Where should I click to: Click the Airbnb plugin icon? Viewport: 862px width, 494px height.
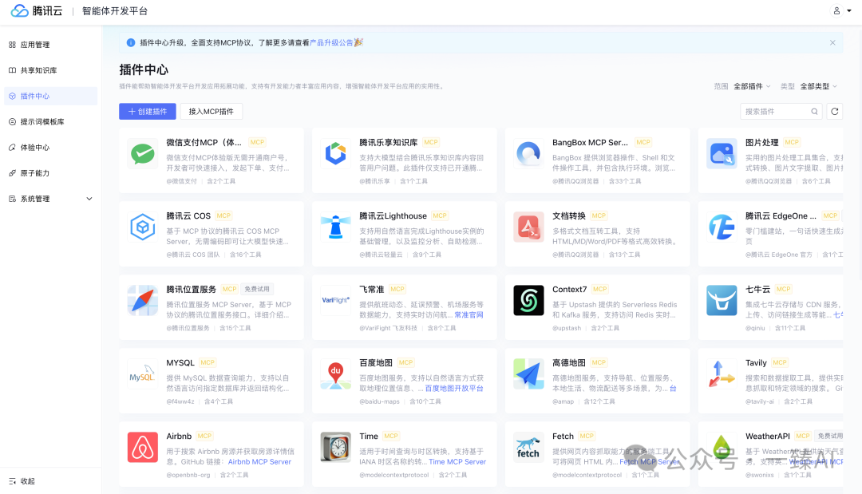(142, 447)
